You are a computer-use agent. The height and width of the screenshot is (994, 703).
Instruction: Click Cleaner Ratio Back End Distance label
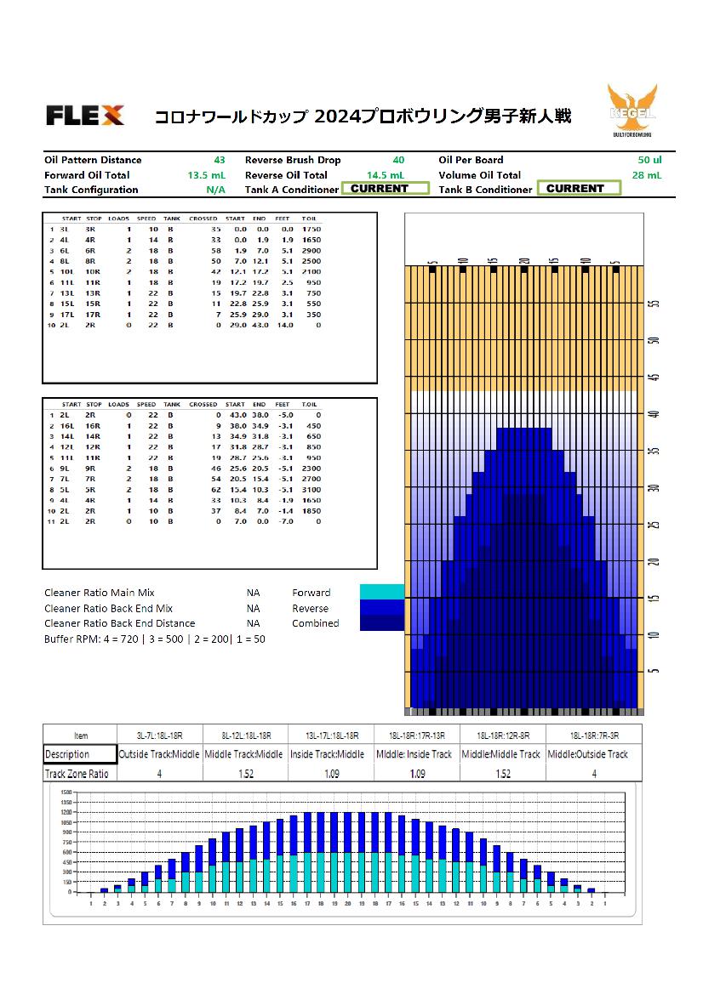click(x=120, y=623)
